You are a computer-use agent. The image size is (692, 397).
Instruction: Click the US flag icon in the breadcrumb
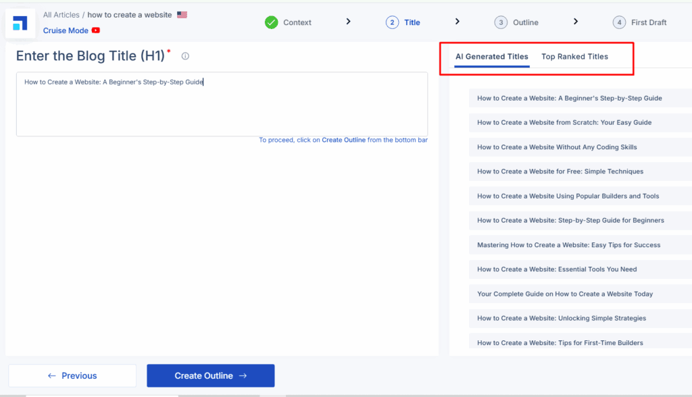[x=181, y=14]
